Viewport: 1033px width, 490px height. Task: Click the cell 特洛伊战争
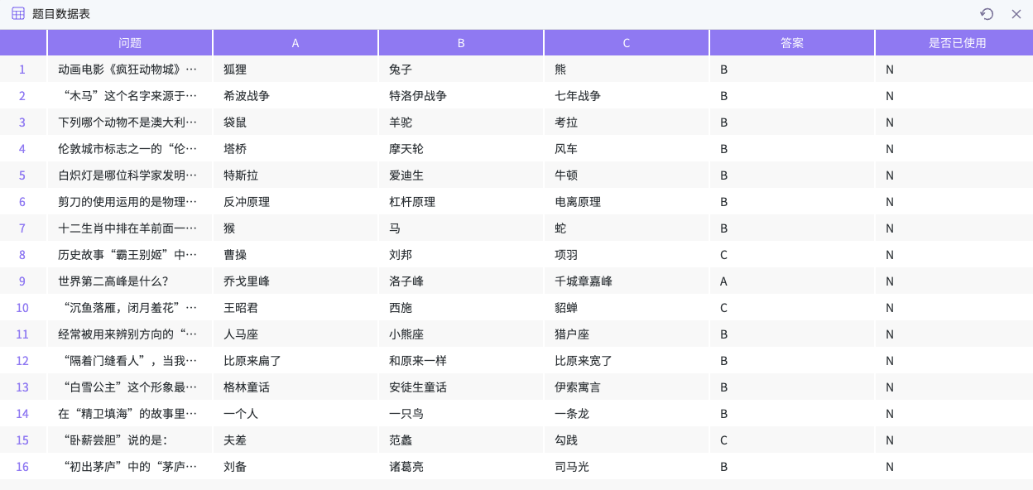(461, 96)
